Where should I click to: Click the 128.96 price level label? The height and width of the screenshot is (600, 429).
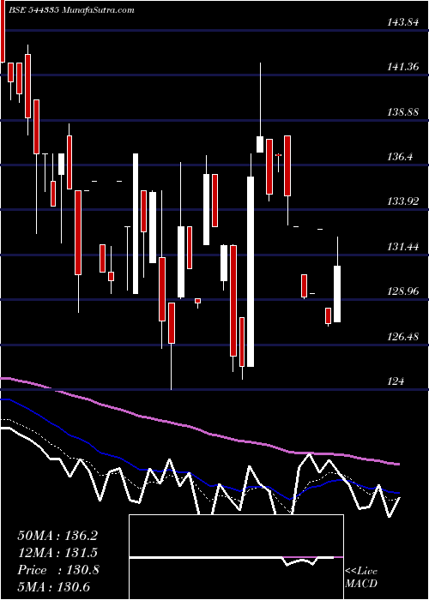coord(402,291)
